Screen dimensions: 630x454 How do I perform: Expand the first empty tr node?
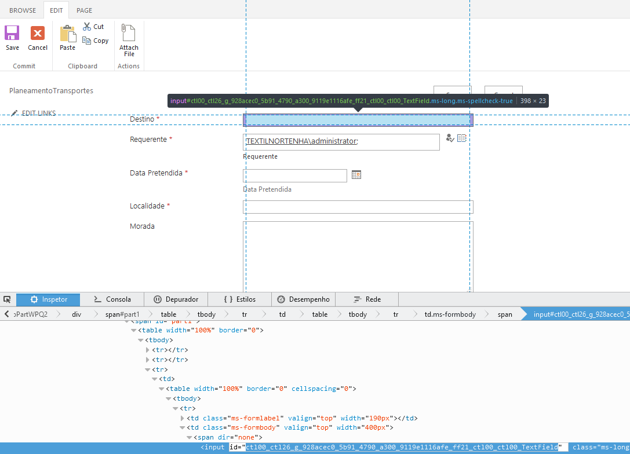tap(148, 349)
